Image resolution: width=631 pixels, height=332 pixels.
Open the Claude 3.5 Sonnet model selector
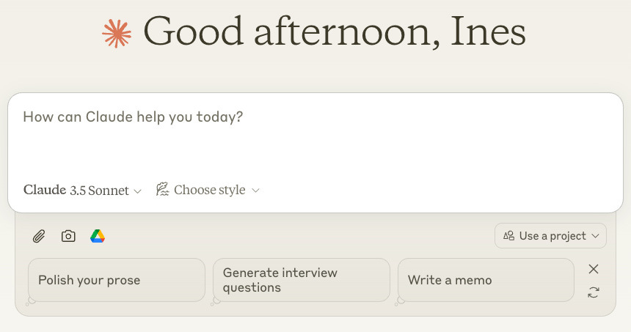[82, 190]
